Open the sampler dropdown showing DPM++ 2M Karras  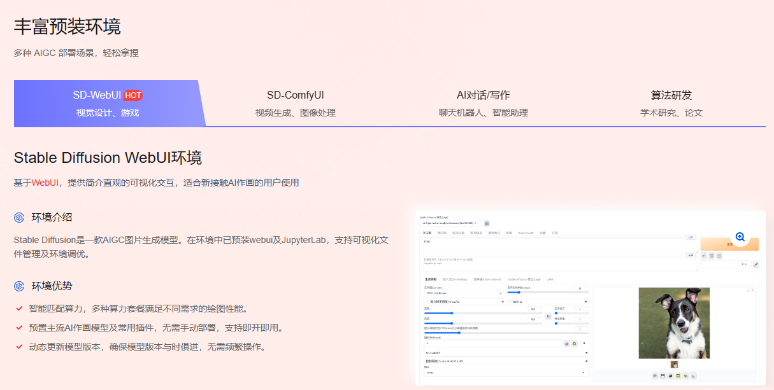464,293
